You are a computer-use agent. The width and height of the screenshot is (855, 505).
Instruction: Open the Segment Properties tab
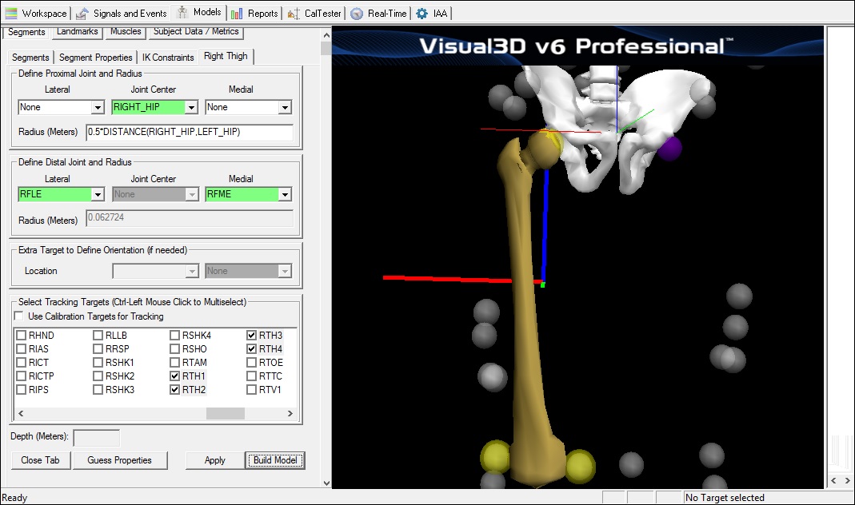[95, 58]
